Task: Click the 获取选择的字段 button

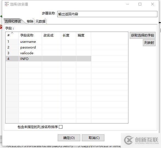Action: tap(142, 35)
